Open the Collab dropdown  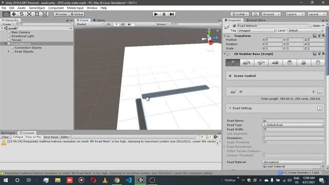click(x=240, y=14)
